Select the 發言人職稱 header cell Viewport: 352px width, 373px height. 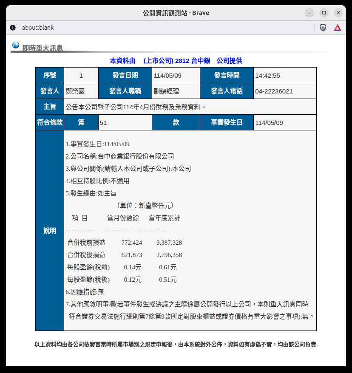[x=125, y=91]
